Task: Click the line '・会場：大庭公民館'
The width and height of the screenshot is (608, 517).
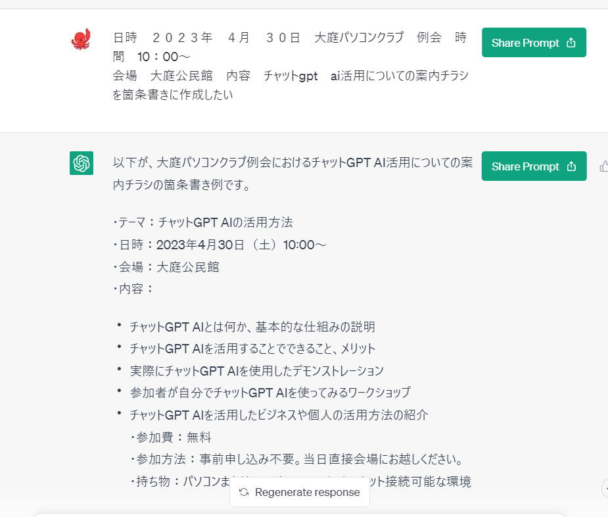Action: pyautogui.click(x=166, y=267)
